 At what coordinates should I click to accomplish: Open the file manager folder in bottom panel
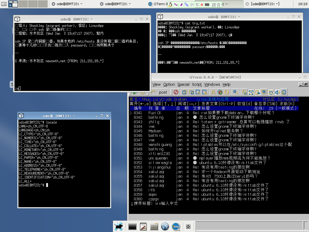[x=154, y=227]
